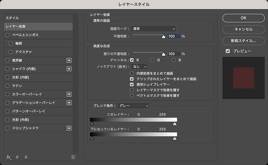Click the plus icon beside 境界線

click(69, 60)
